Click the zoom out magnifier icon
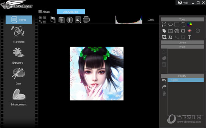This screenshot has height=128, width=206. tap(45, 17)
